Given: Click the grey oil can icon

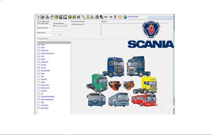Looking at the screenshot, I should click(x=92, y=17).
